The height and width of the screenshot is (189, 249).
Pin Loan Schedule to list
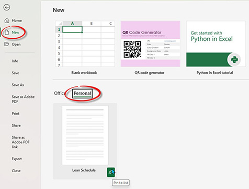pyautogui.click(x=111, y=172)
